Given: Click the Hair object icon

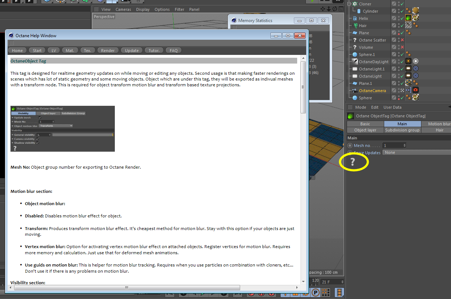Looking at the screenshot, I should (355, 26).
